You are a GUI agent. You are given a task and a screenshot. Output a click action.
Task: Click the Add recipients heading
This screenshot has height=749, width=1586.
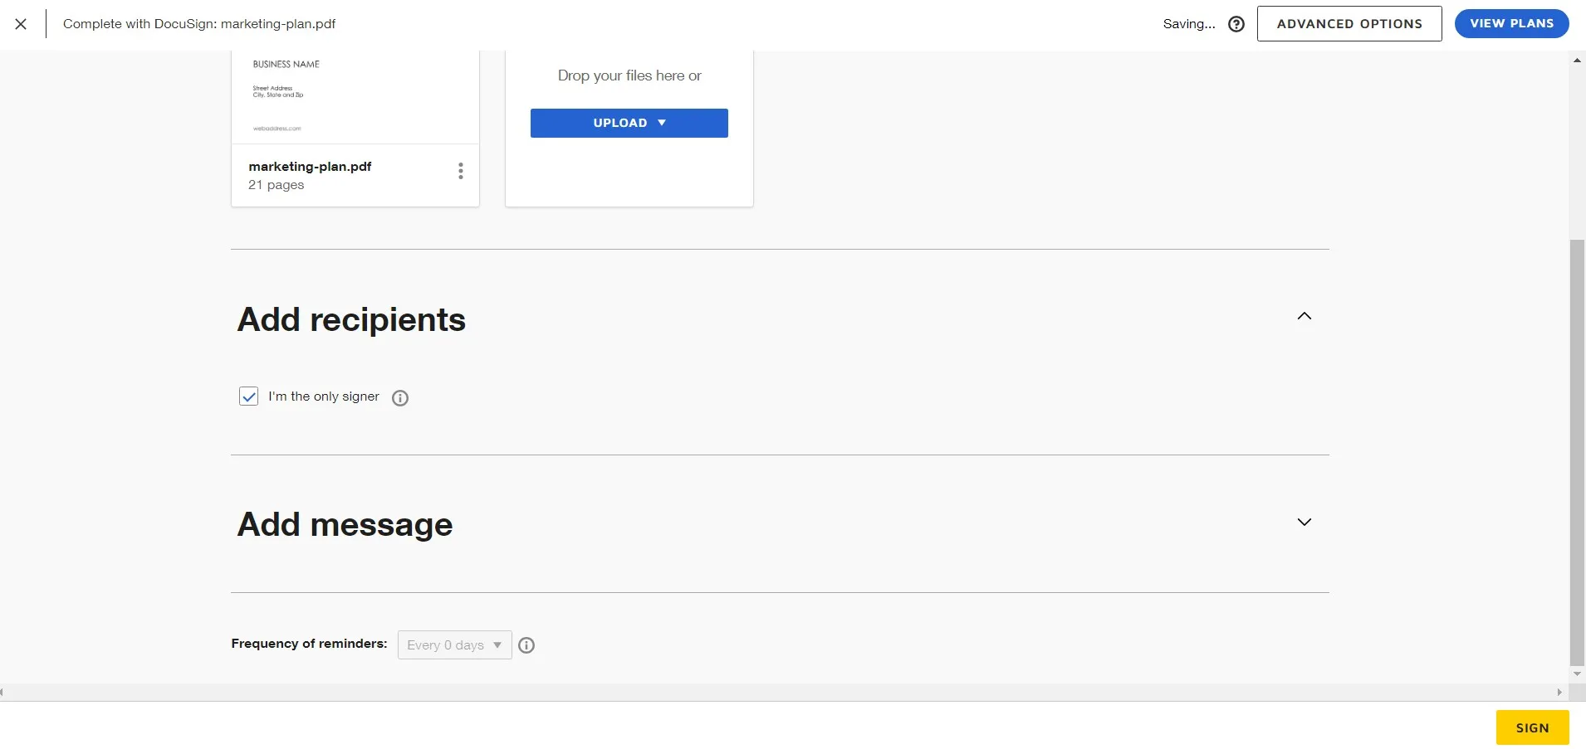[x=351, y=319]
